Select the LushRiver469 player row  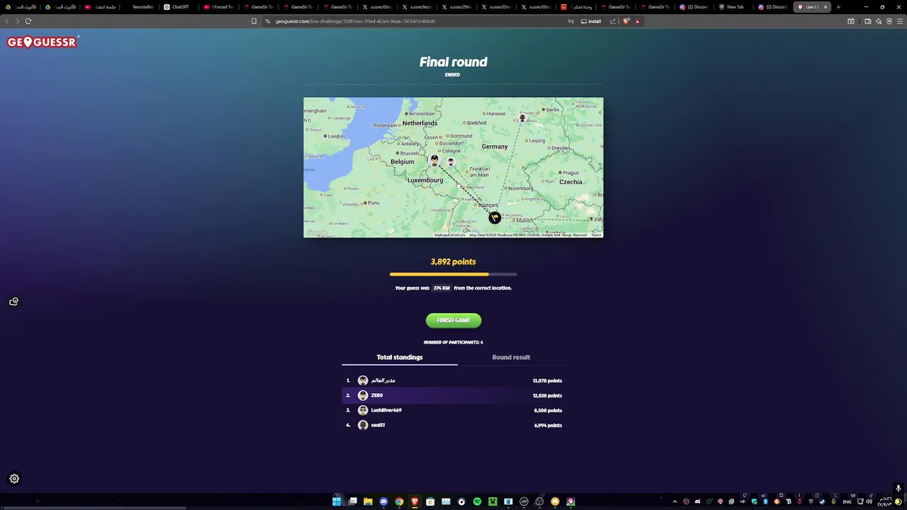pyautogui.click(x=453, y=410)
